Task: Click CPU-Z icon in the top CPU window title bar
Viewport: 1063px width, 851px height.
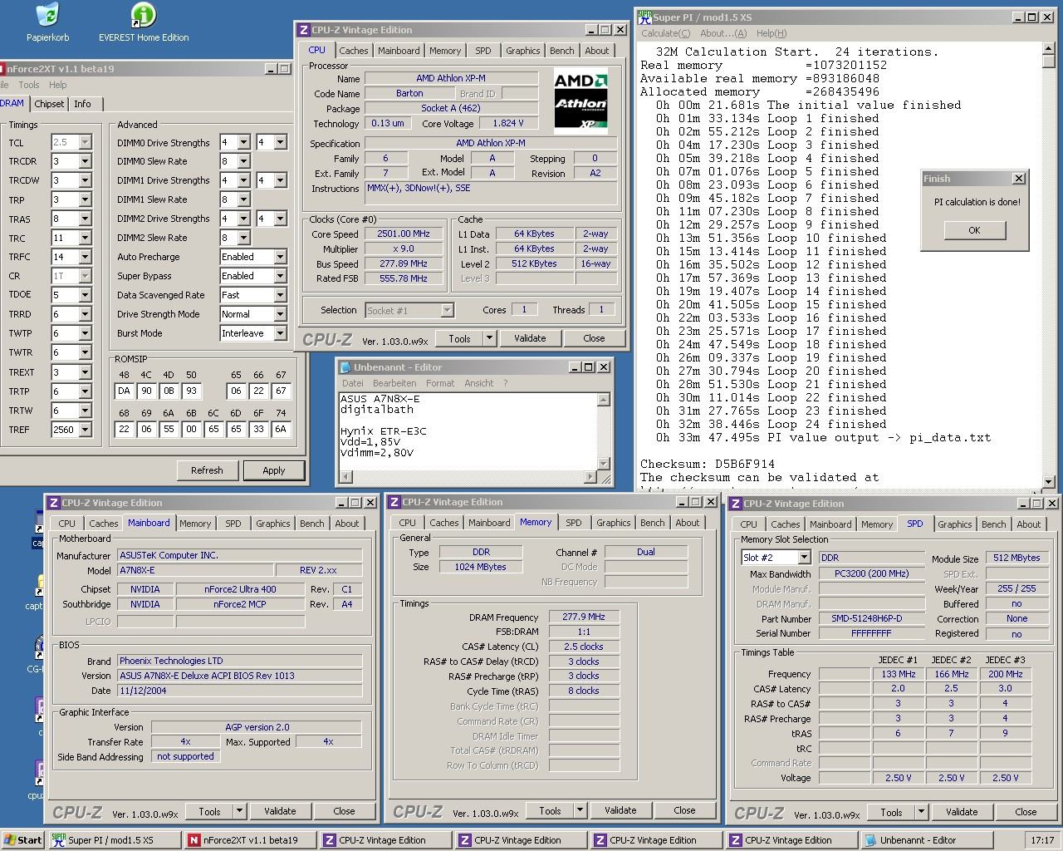Action: (x=303, y=30)
